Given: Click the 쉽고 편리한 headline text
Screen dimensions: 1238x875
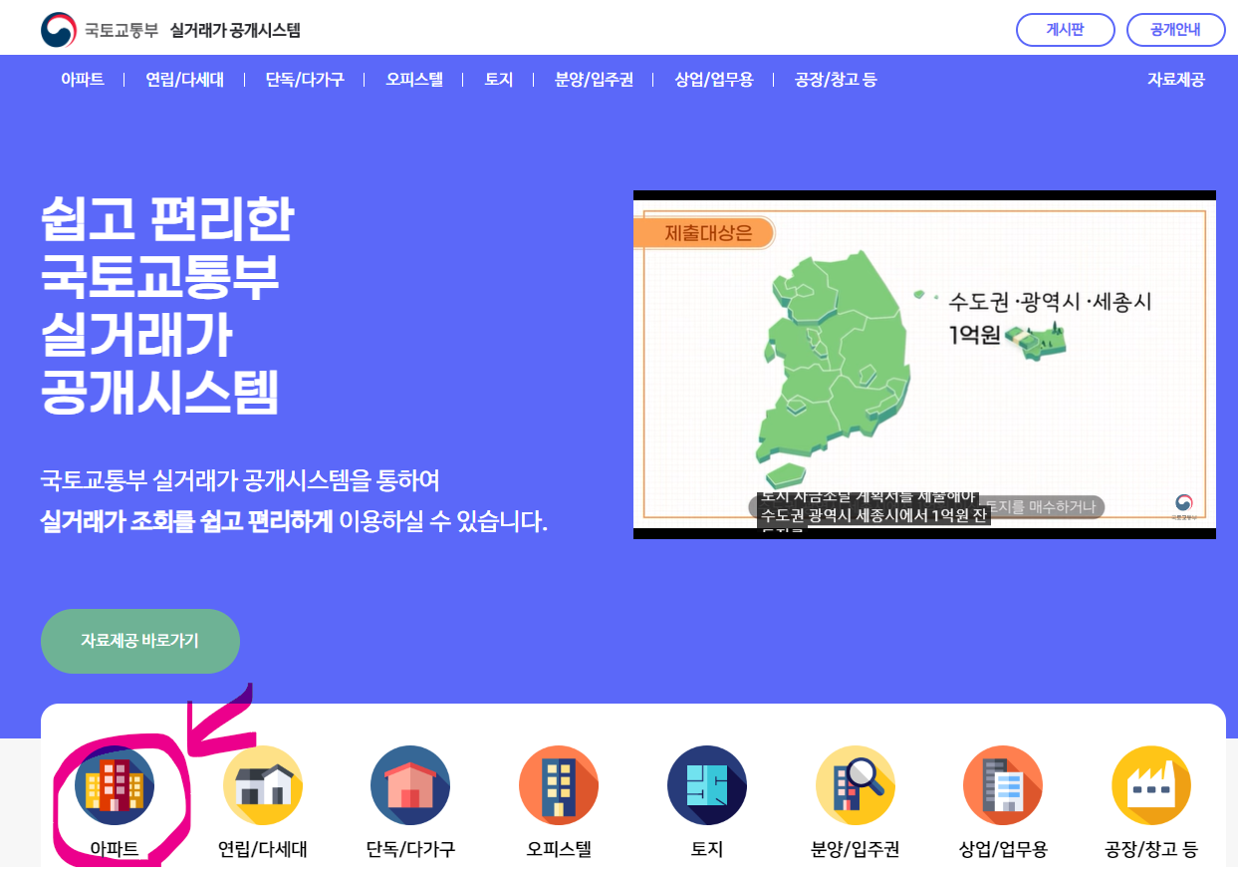Looking at the screenshot, I should (x=167, y=219).
